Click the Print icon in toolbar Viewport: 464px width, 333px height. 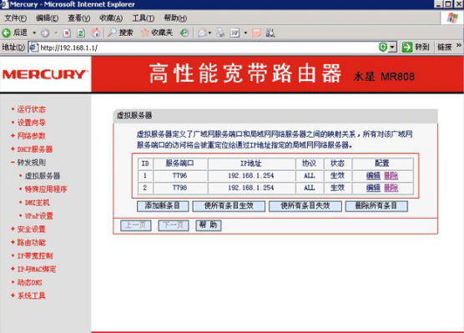(x=220, y=33)
